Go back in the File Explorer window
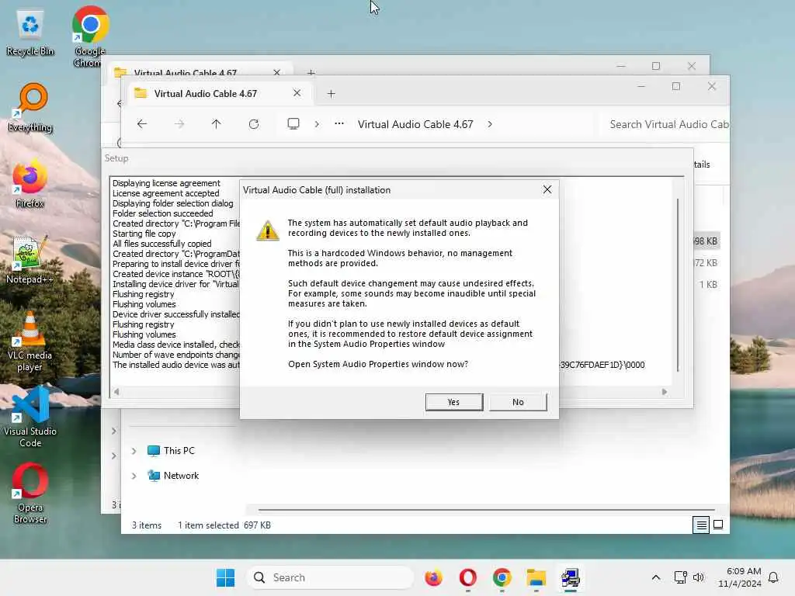The height and width of the screenshot is (596, 795). [142, 124]
